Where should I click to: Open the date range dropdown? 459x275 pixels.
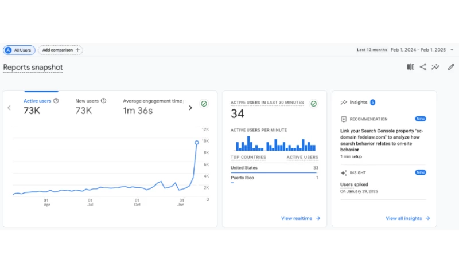(x=452, y=50)
